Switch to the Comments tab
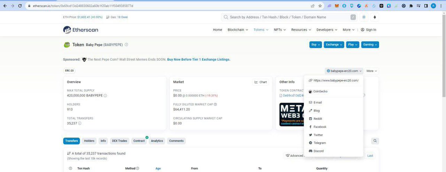The image size is (446, 172). pos(176,141)
